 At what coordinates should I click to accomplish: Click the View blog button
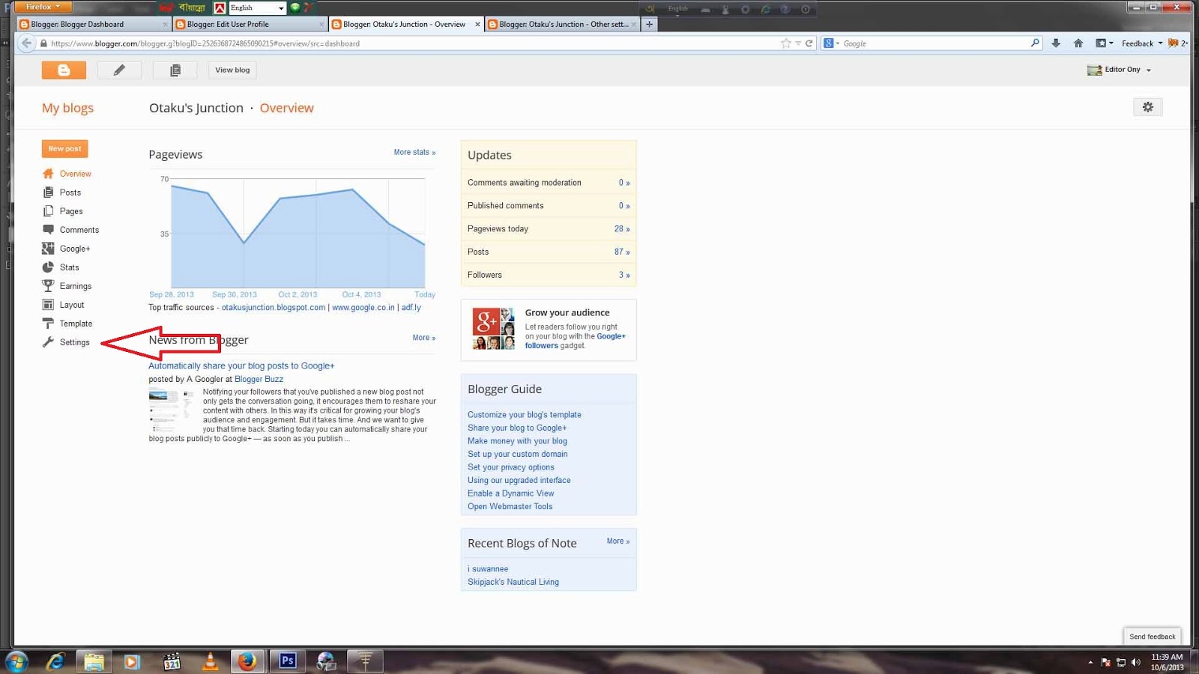pos(232,70)
